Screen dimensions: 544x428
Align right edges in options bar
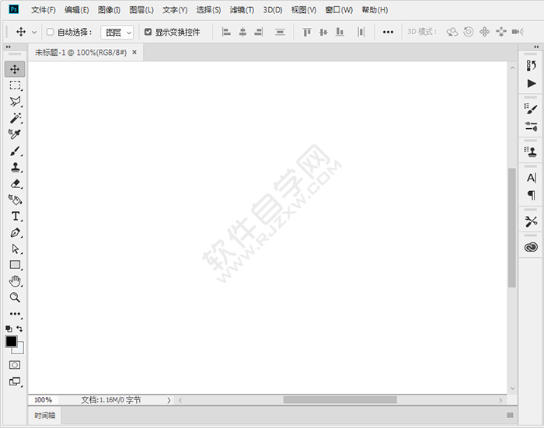(259, 33)
